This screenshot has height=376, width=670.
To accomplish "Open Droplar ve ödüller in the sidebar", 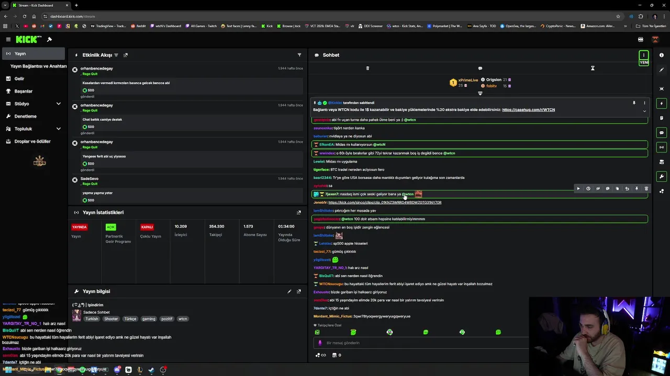I will pyautogui.click(x=32, y=142).
